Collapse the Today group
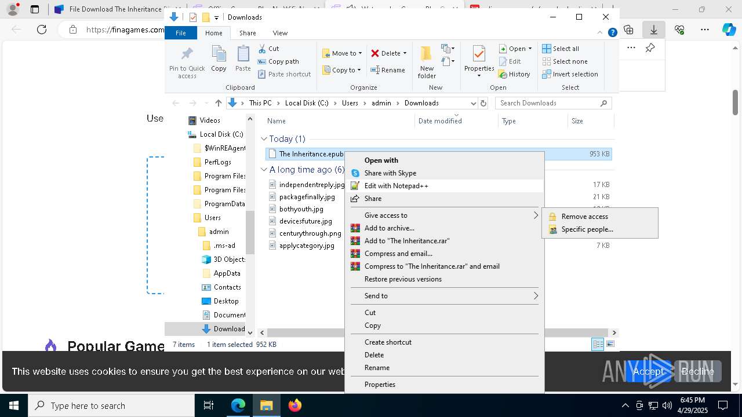 [264, 139]
